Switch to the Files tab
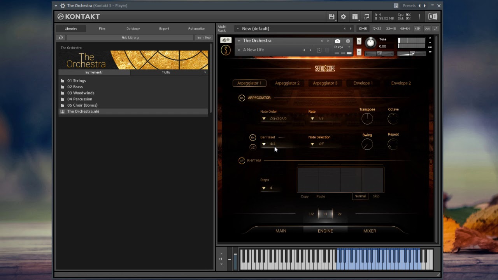This screenshot has width=498, height=280. click(102, 29)
